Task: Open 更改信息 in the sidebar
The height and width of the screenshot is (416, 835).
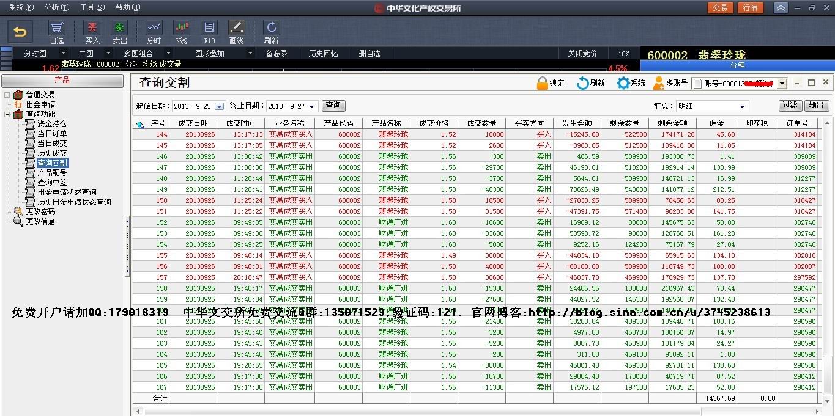Action: 40,221
